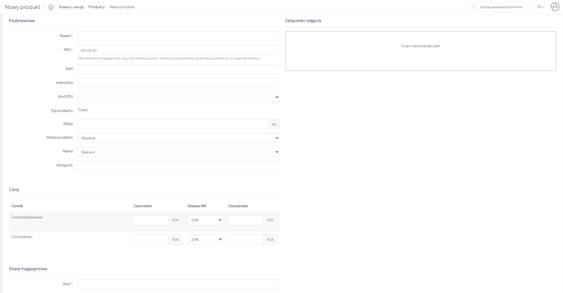Click the Stan stock input field
This screenshot has height=293, width=563.
(179, 284)
